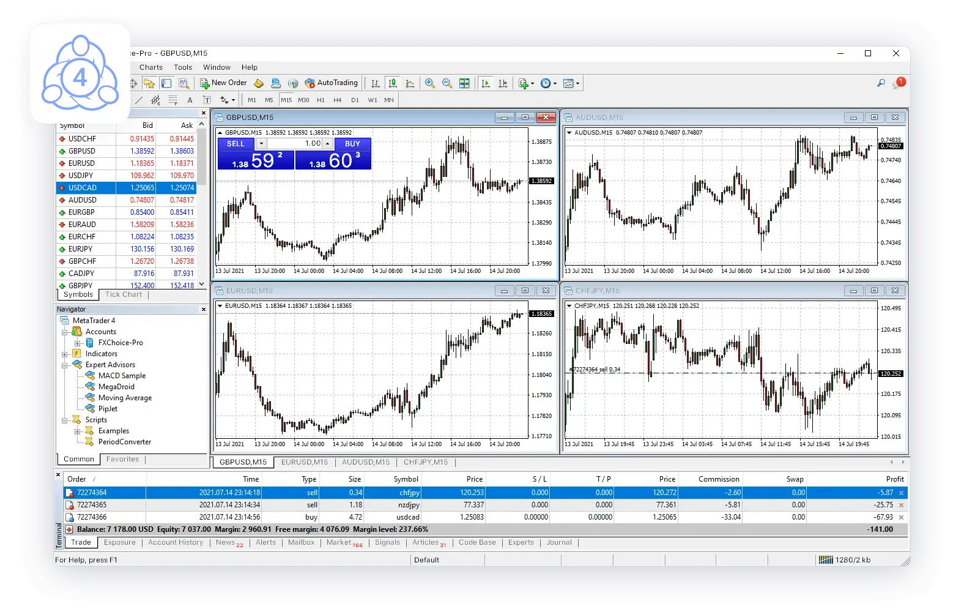This screenshot has height=612, width=964.
Task: Toggle Chart Shift
Action: click(x=503, y=83)
